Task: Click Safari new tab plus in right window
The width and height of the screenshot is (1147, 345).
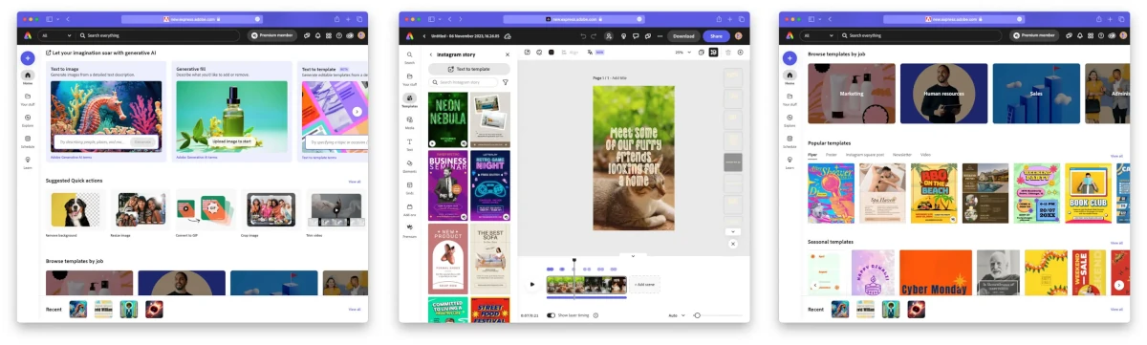Action: tap(1110, 19)
